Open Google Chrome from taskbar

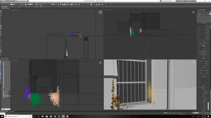click(55, 116)
